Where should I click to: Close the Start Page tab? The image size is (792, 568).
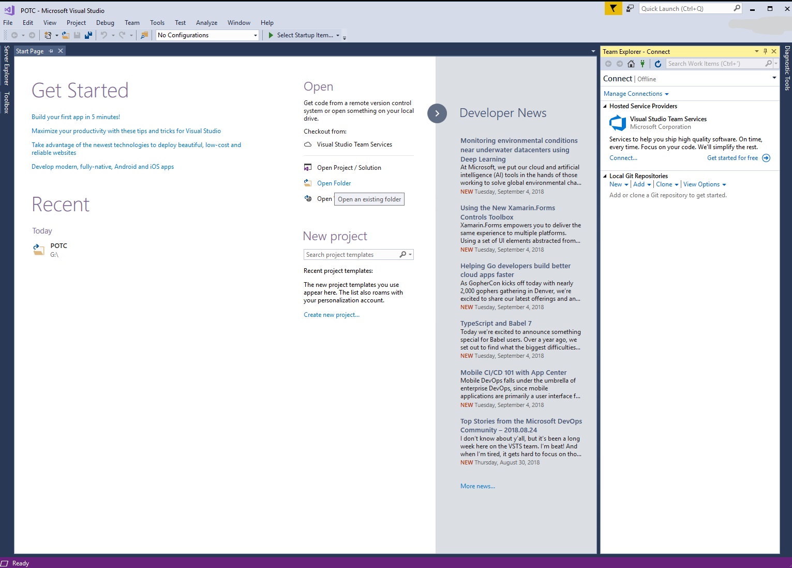point(61,51)
